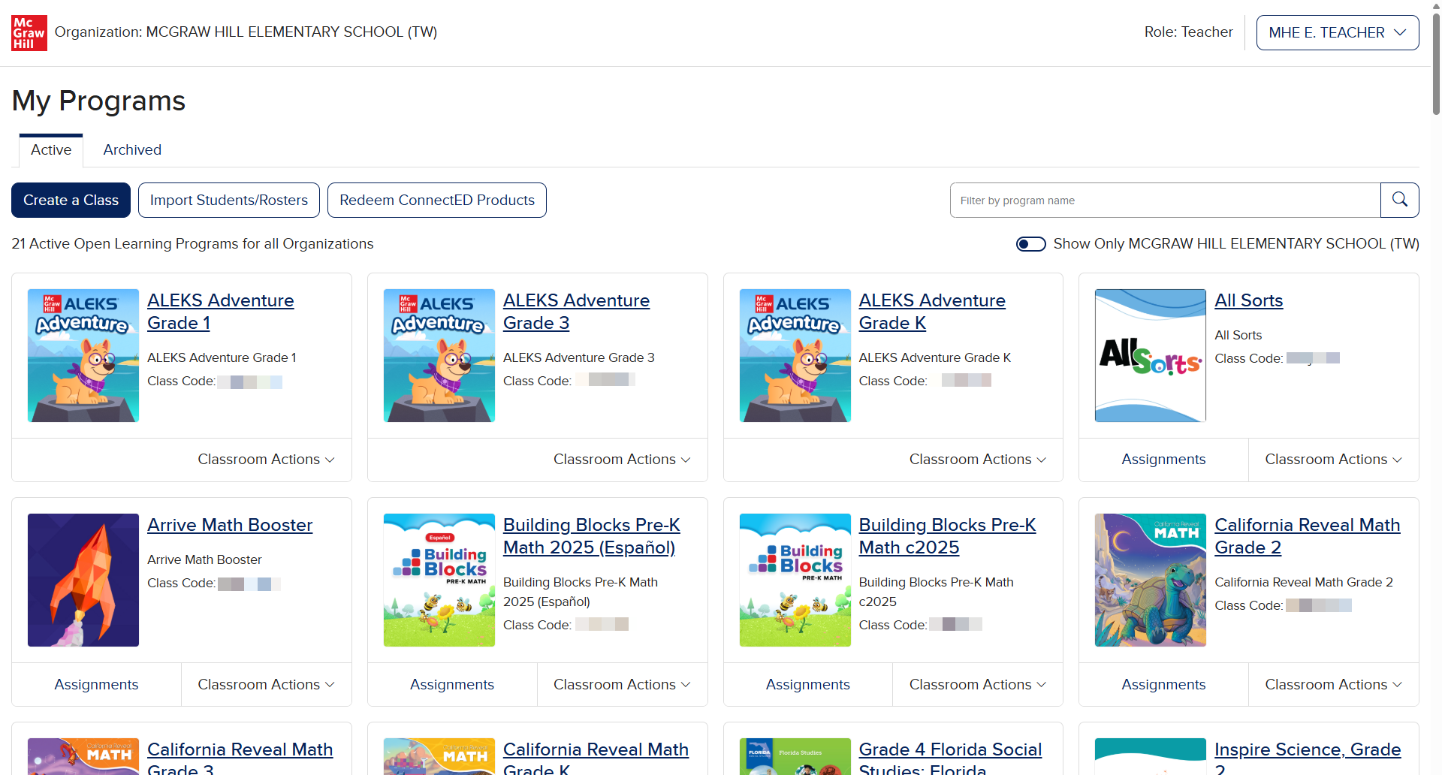Open Building Blocks Pre-K Math 2025 (Español) link
Screen dimensions: 1442x775
click(592, 536)
